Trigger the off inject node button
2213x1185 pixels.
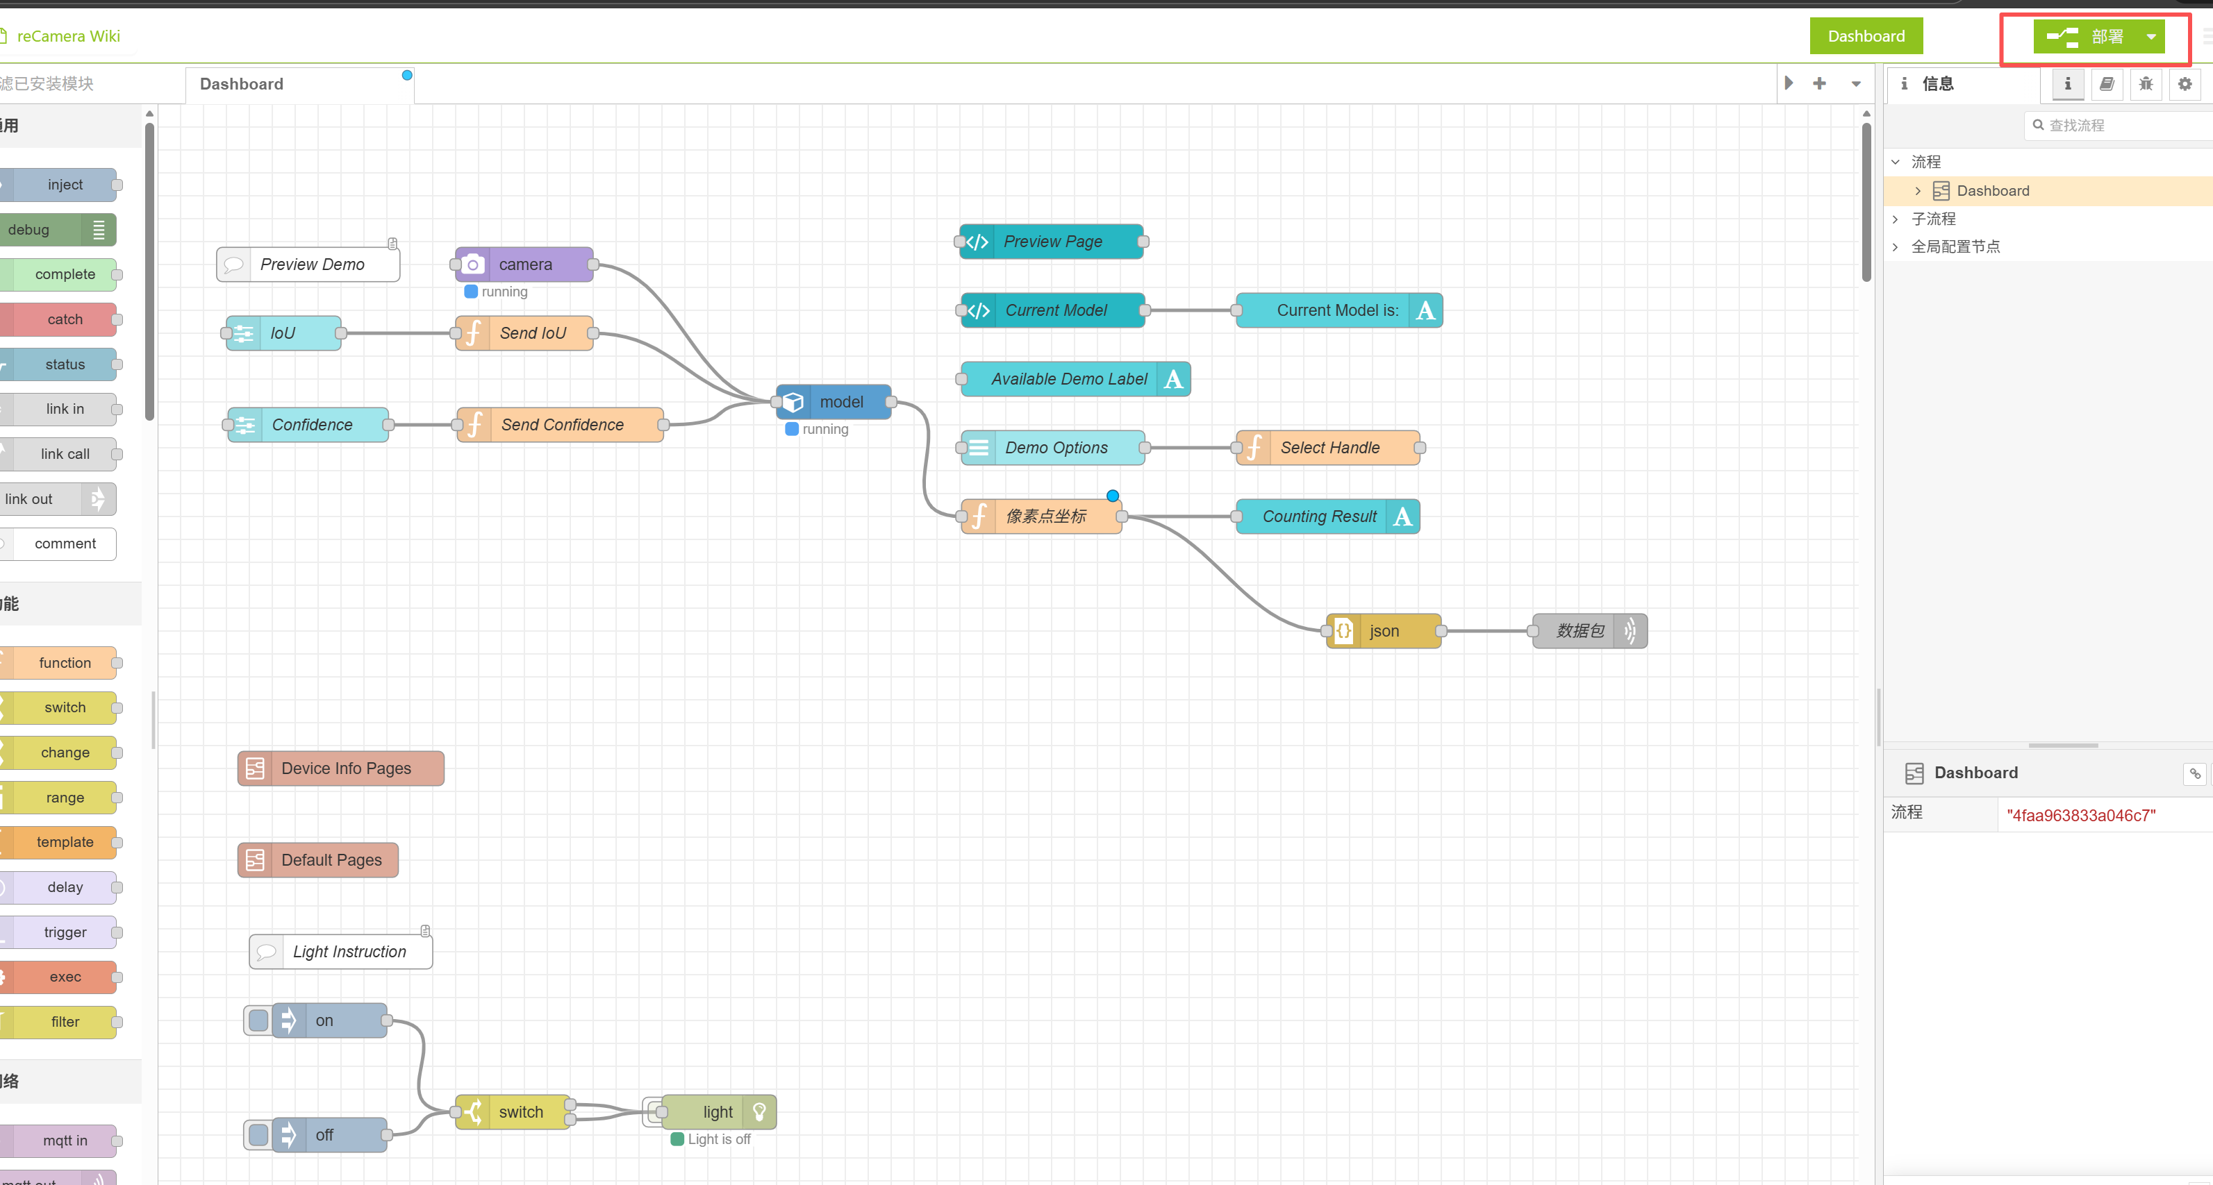[258, 1135]
